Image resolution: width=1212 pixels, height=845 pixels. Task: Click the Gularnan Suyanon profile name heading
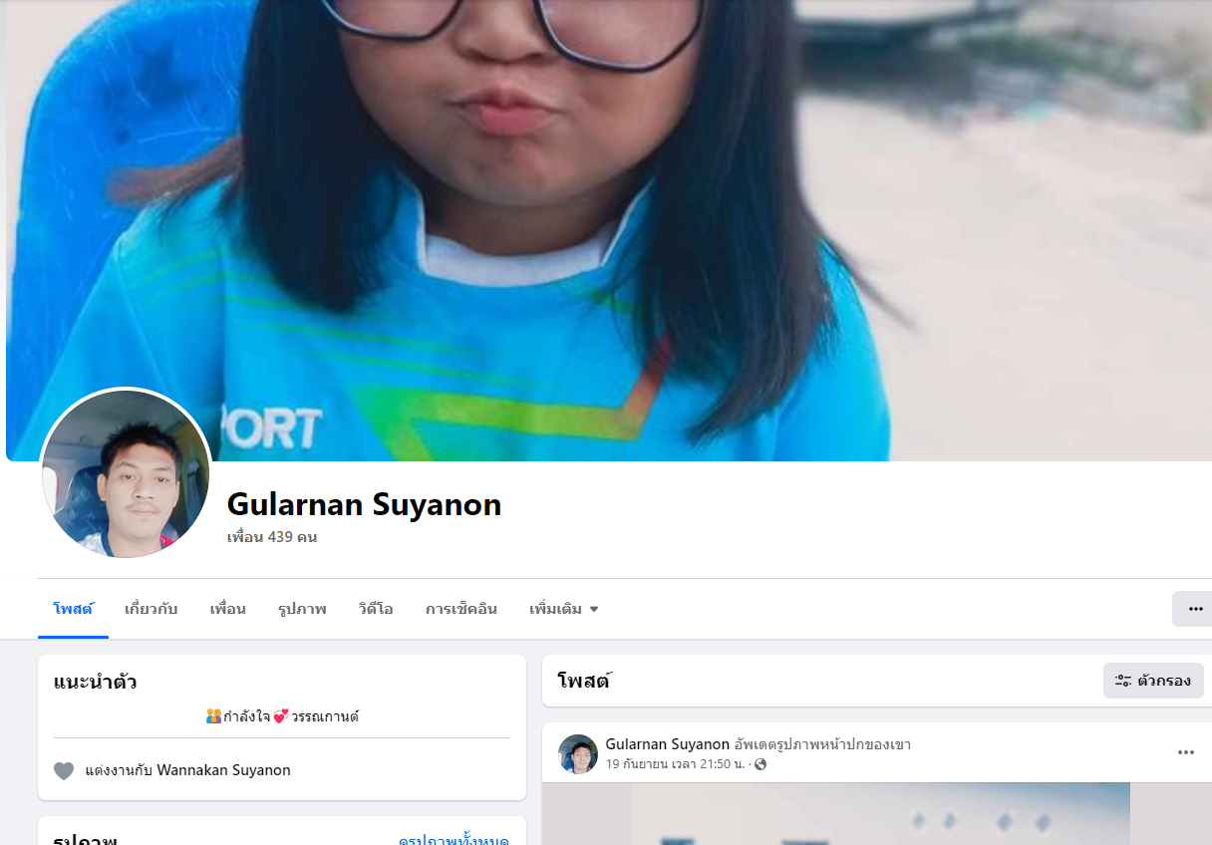(x=364, y=504)
